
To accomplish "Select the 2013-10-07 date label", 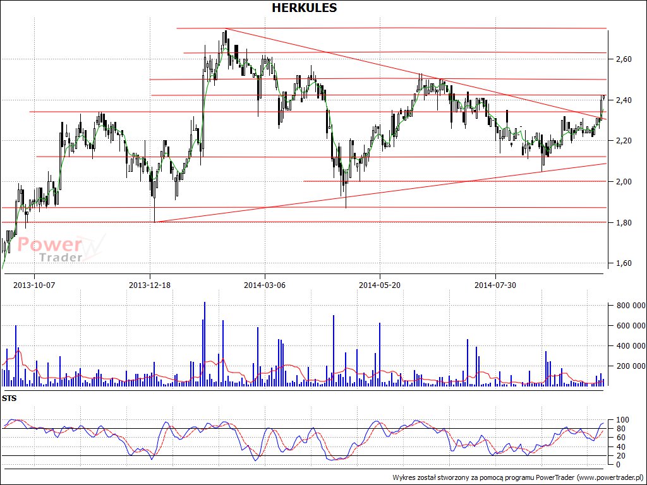I will (34, 285).
